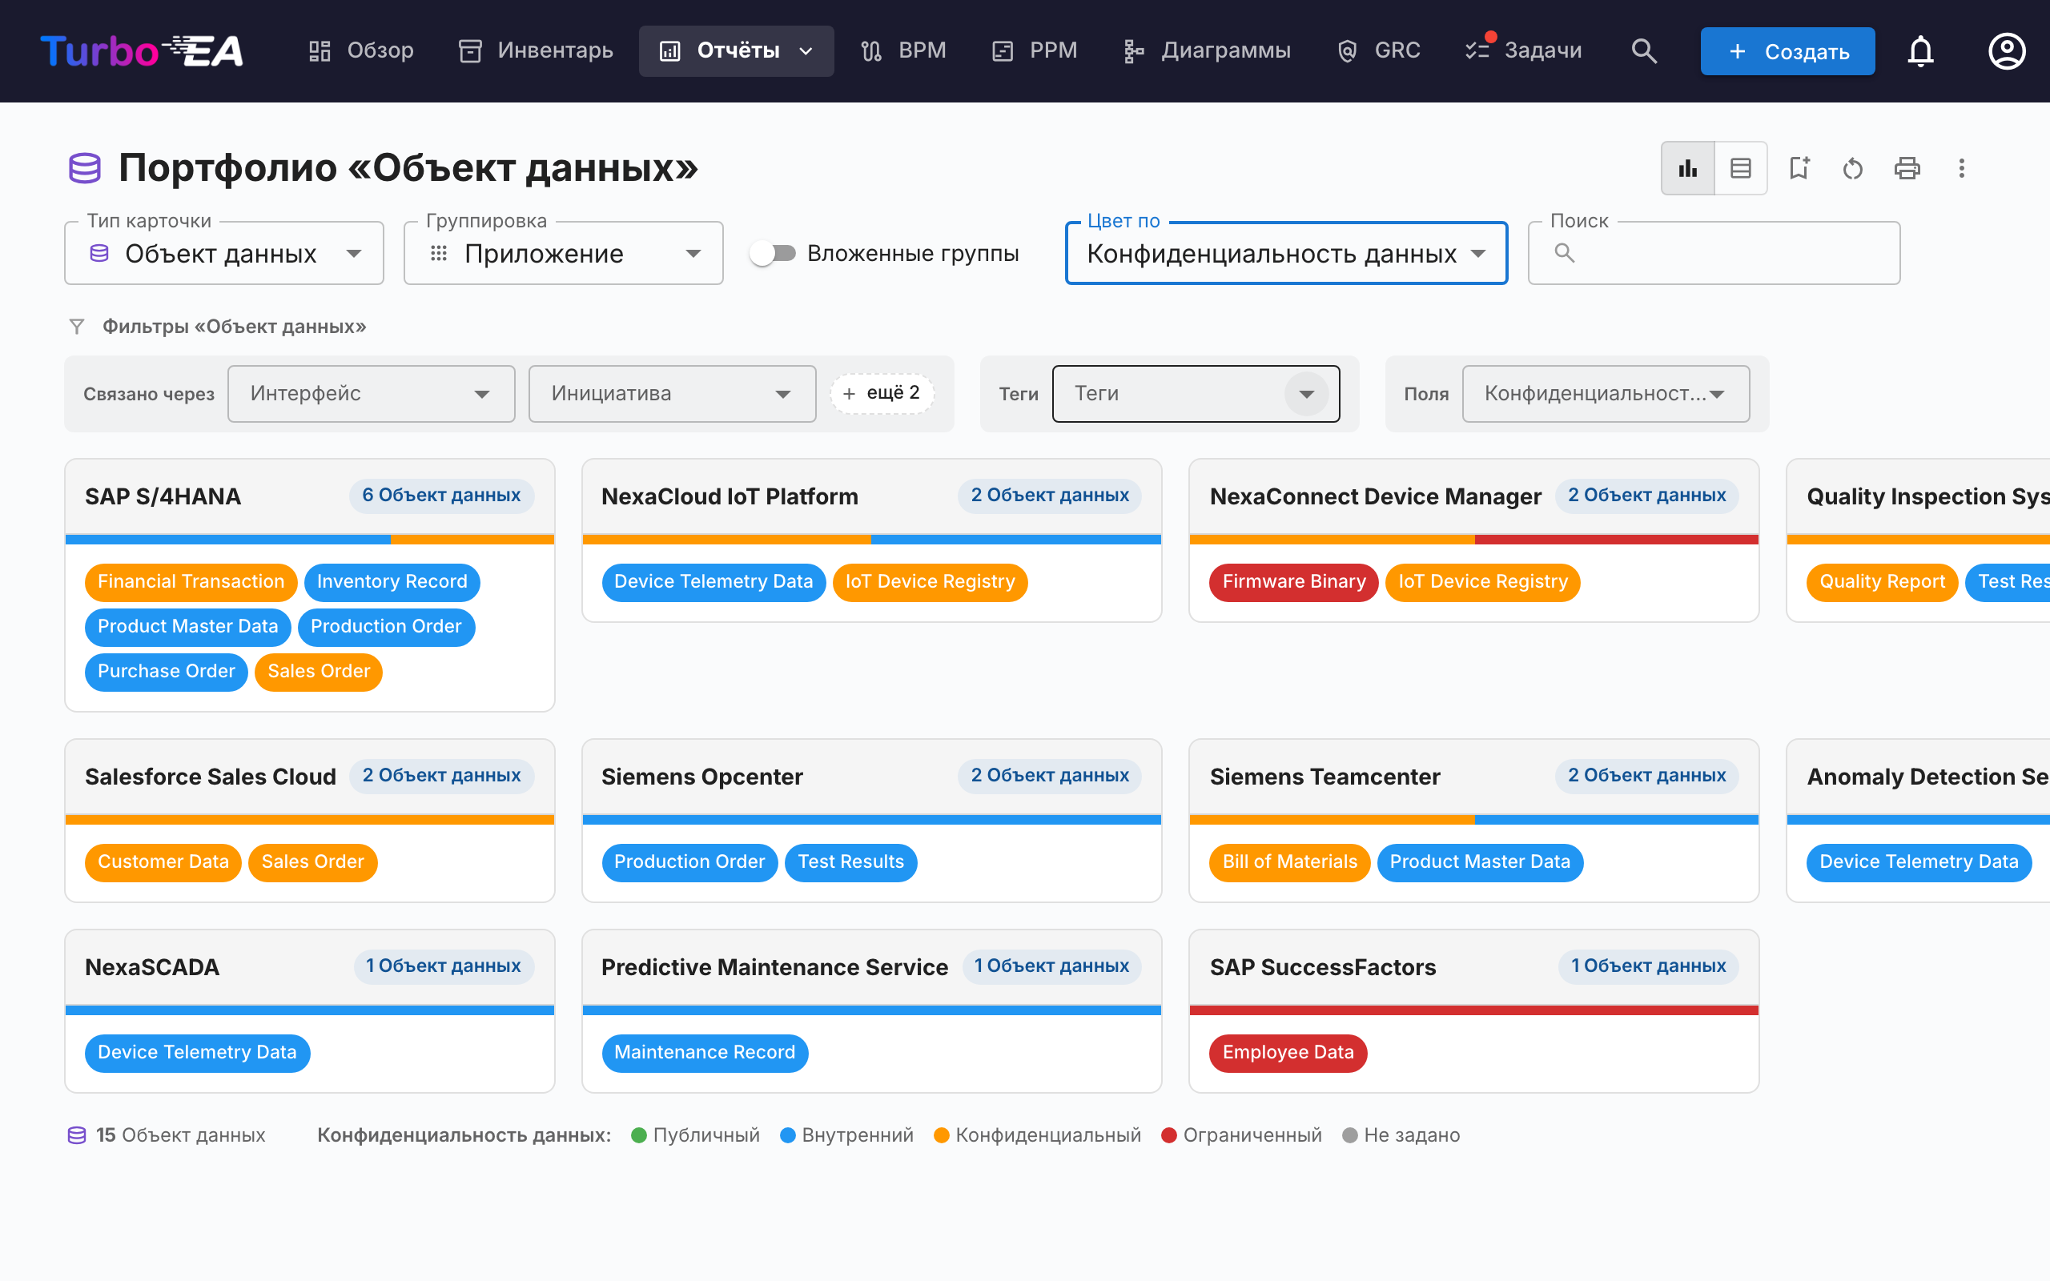Open the Группировка dropdown
Image resolution: width=2050 pixels, height=1281 pixels.
(x=563, y=252)
